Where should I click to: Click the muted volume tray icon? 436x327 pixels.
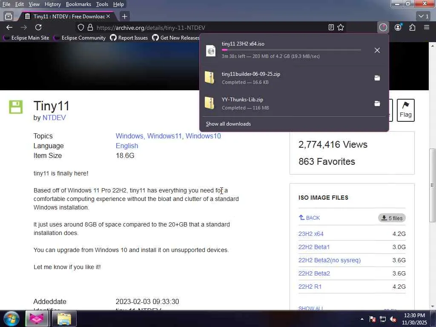(x=393, y=319)
